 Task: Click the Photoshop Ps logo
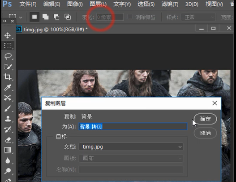7,4
